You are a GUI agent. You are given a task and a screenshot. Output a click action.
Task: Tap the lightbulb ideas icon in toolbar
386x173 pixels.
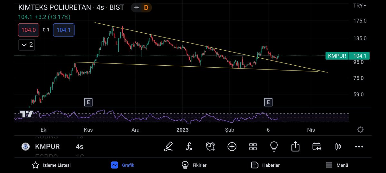(x=274, y=147)
